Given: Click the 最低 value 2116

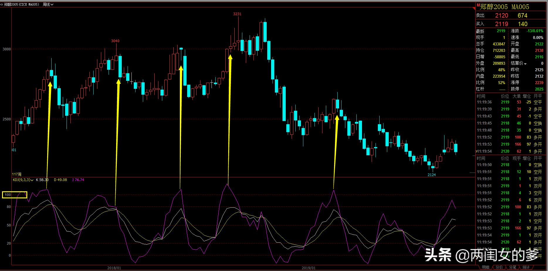Looking at the screenshot, I should click(x=539, y=57).
